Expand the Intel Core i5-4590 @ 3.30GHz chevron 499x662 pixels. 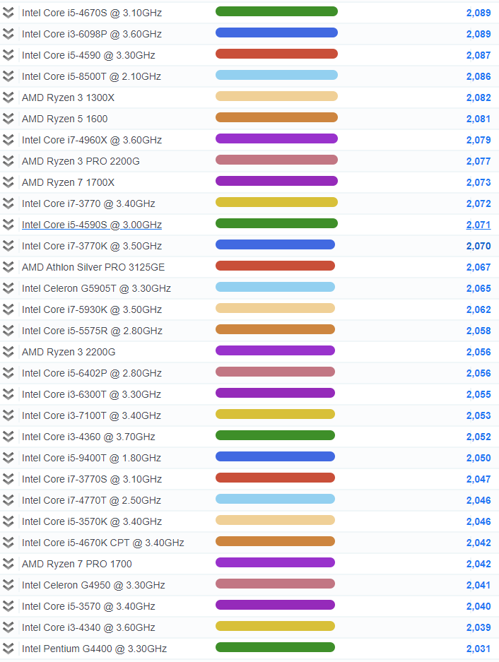click(8, 55)
